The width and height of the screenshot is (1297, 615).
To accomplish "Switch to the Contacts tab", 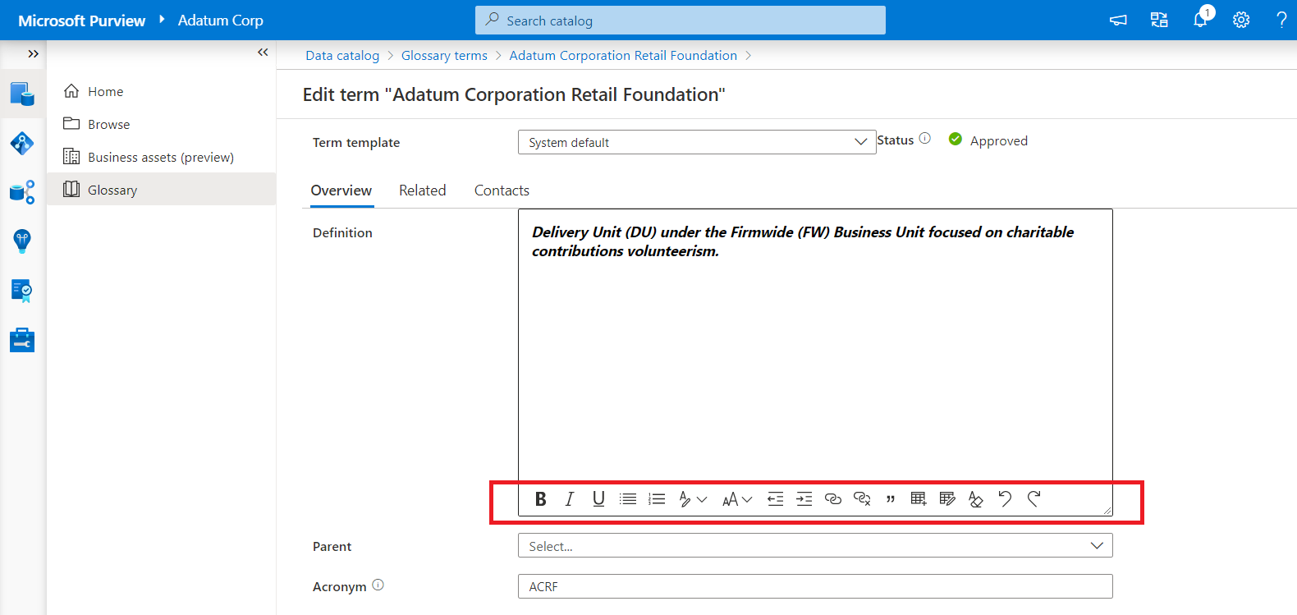I will 502,190.
